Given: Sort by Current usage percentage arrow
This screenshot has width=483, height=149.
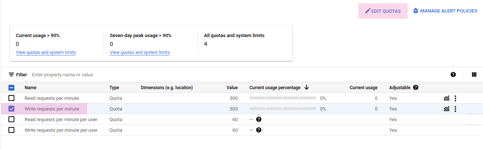Looking at the screenshot, I should 307,88.
